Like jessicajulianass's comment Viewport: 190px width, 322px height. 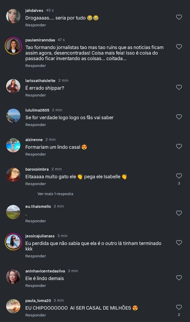(179, 242)
